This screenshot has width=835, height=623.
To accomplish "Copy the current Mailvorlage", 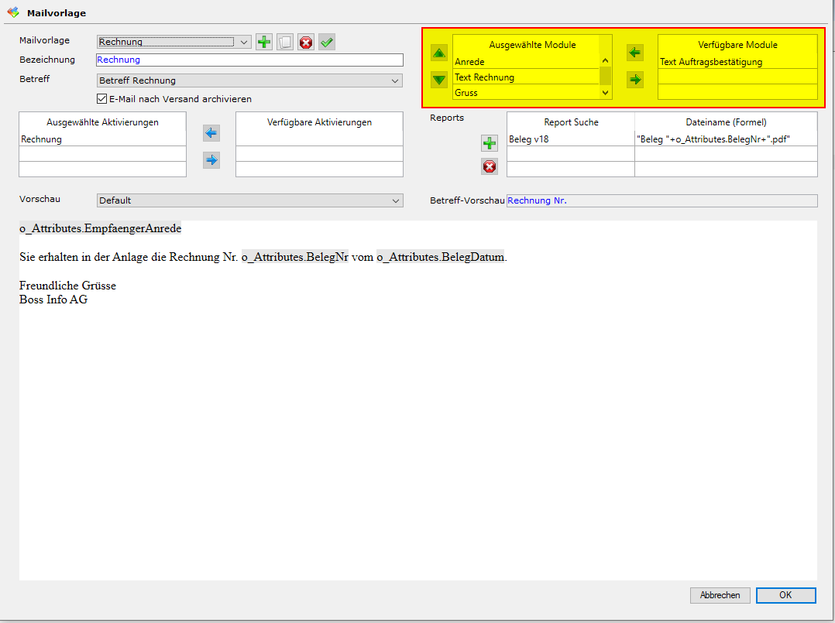I will click(x=285, y=42).
